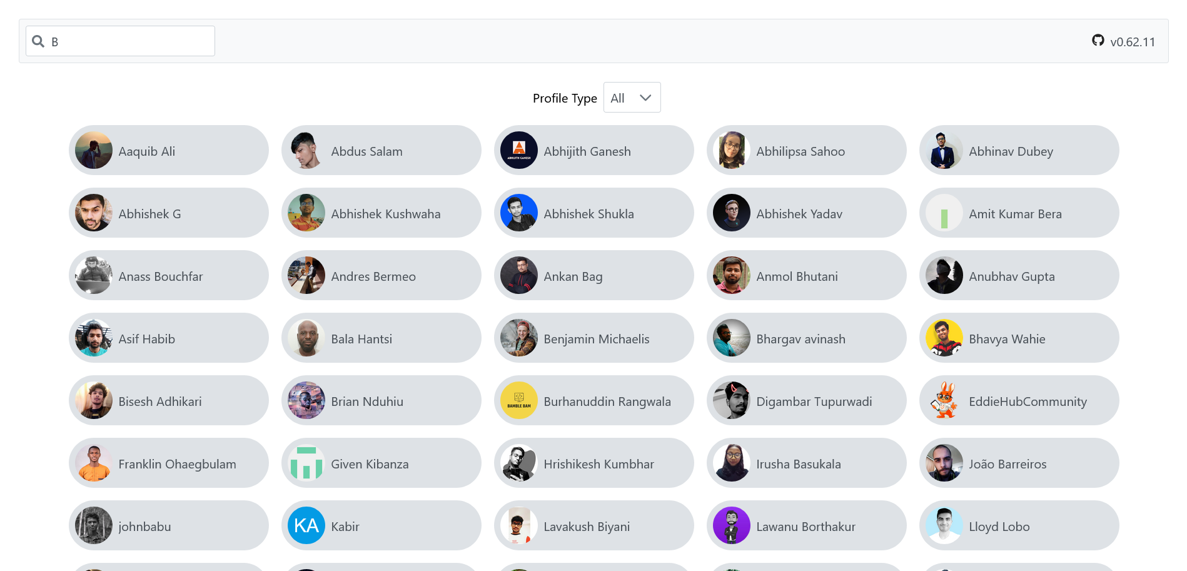Image resolution: width=1187 pixels, height=571 pixels.
Task: Select the johnbabu profile entry
Action: [x=168, y=525]
